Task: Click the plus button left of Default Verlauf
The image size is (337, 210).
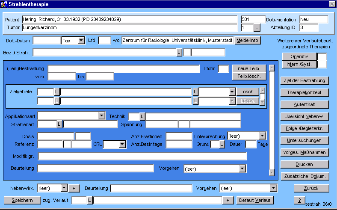Action: (228, 200)
